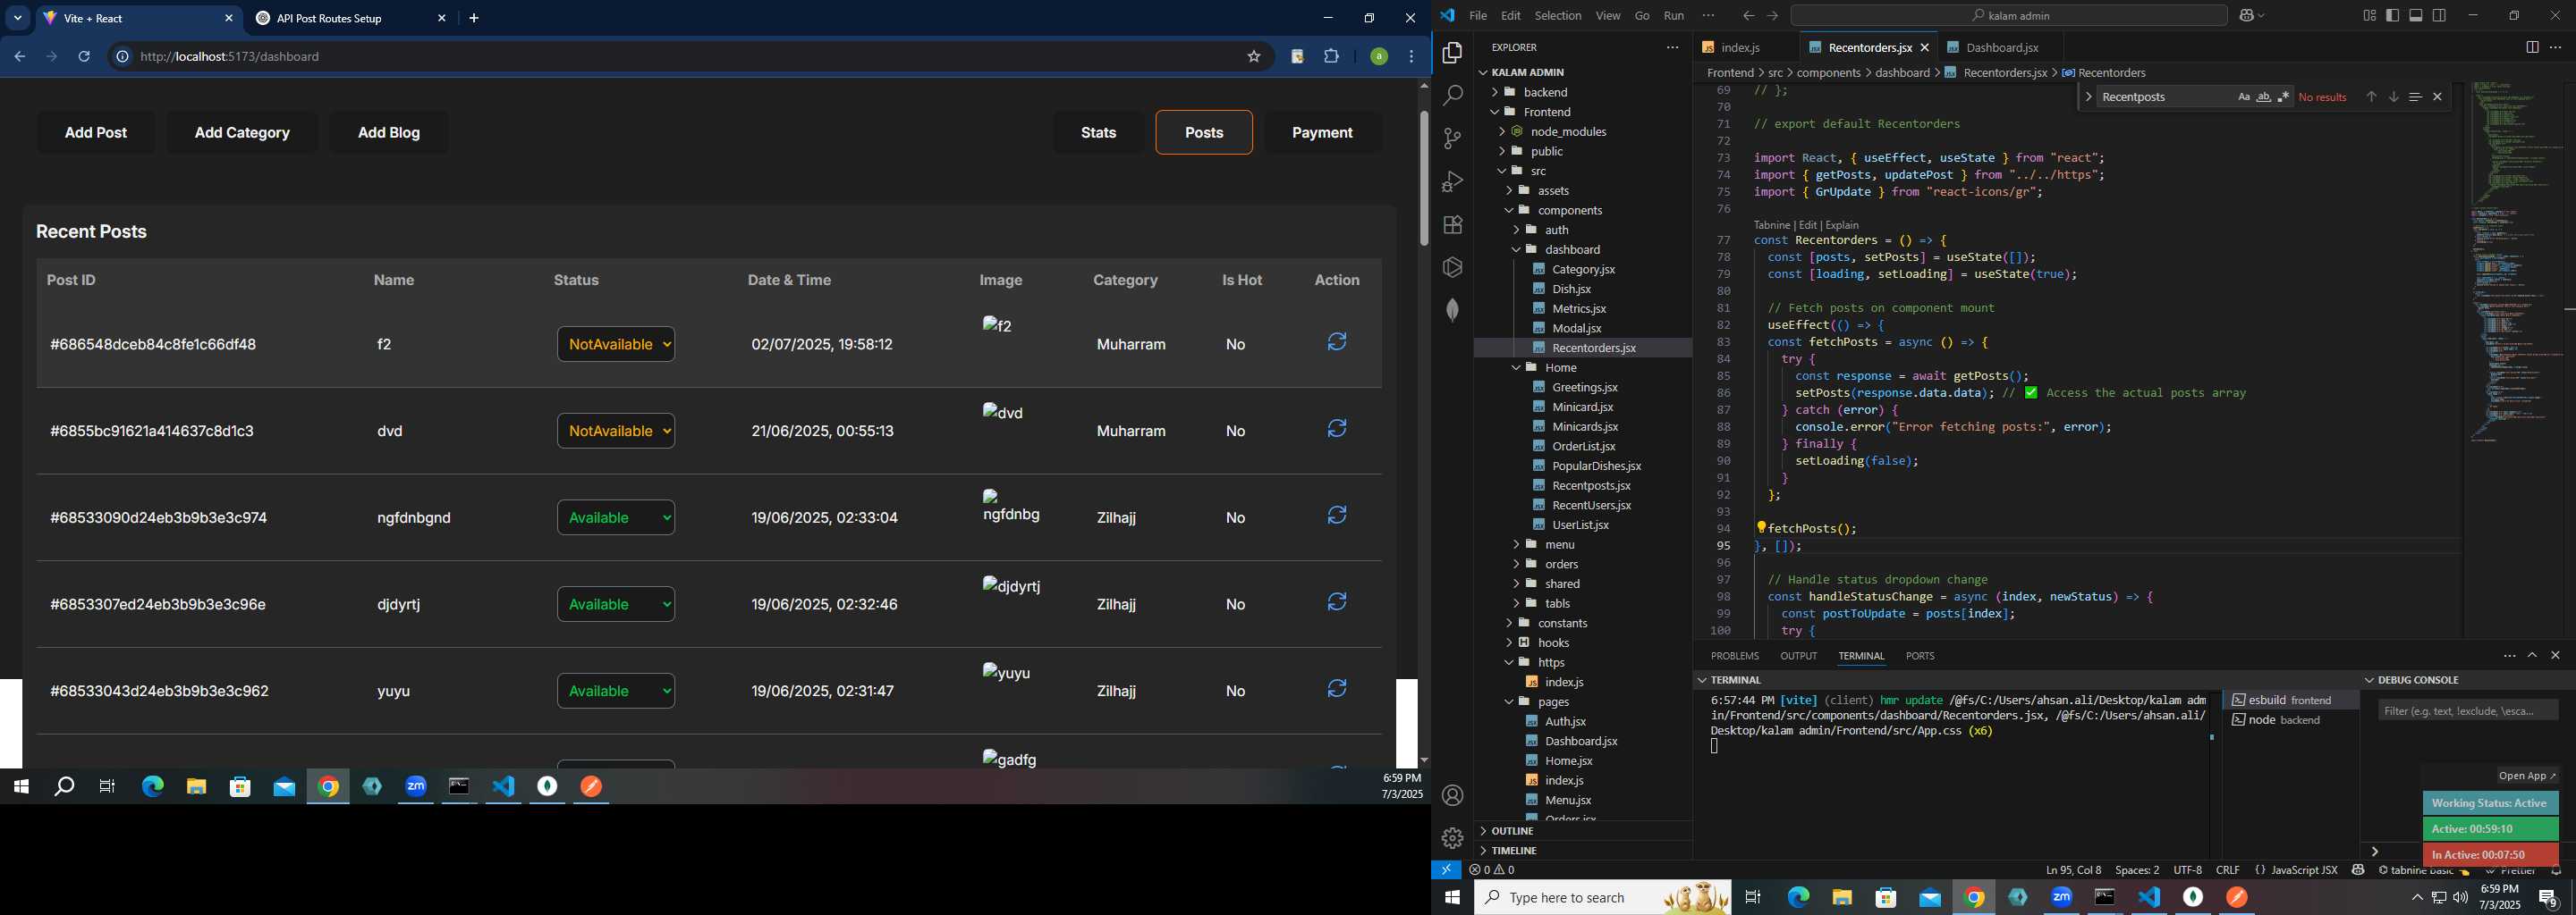The image size is (2576, 915).
Task: Click the Add Post button
Action: tap(96, 133)
